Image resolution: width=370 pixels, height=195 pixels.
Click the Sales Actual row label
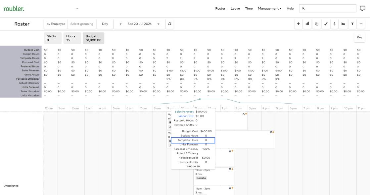click(32, 75)
